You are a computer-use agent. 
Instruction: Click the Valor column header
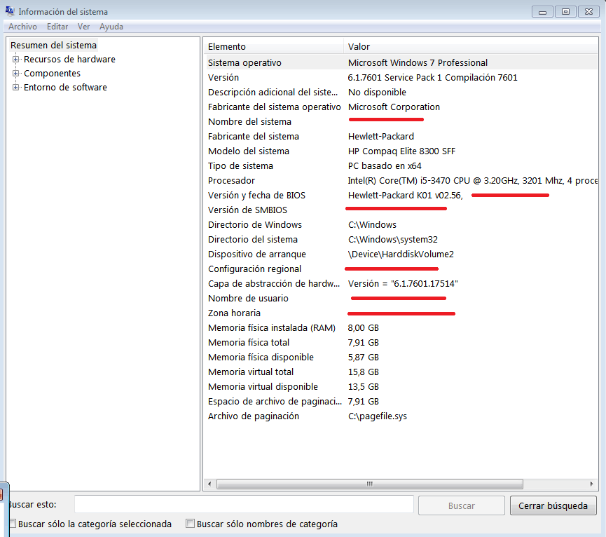[471, 46]
